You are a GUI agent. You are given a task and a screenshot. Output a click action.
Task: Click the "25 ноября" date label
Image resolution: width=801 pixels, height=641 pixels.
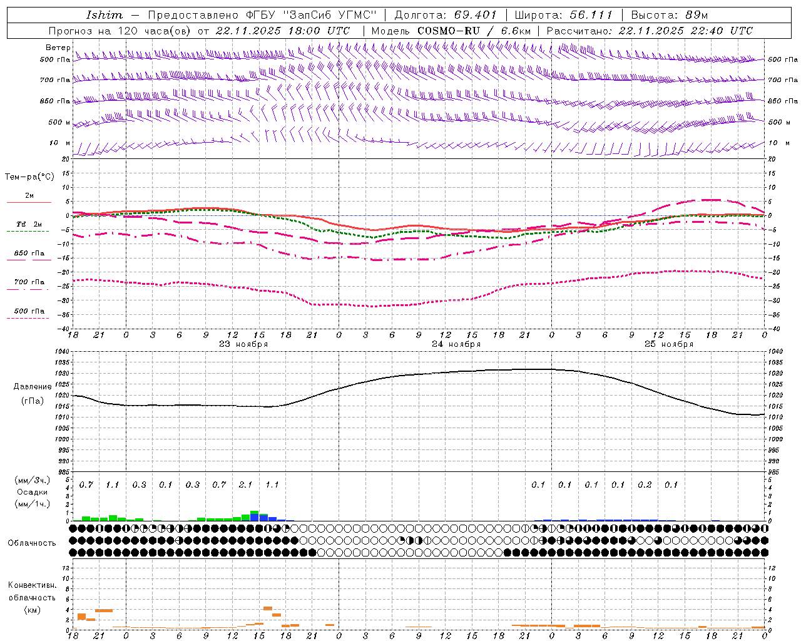pyautogui.click(x=669, y=344)
